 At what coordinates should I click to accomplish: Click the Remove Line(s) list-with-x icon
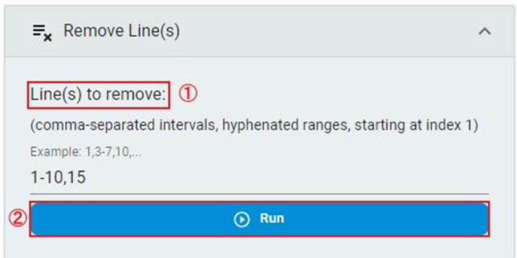click(x=43, y=33)
